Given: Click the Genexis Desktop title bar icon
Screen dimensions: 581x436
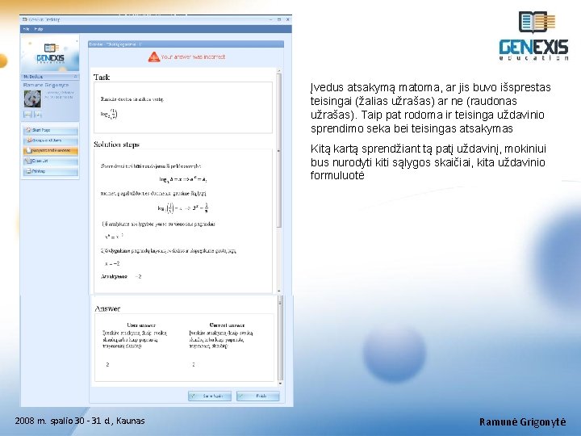Looking at the screenshot, I should tap(24, 19).
